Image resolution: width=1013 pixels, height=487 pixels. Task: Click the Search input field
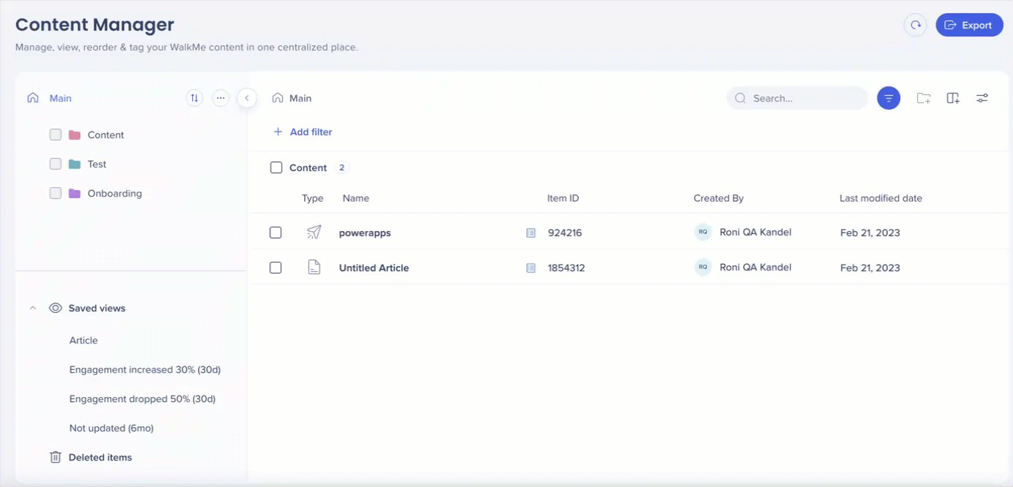click(797, 98)
